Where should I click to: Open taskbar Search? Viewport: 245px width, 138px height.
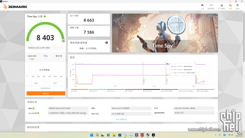pos(97,135)
